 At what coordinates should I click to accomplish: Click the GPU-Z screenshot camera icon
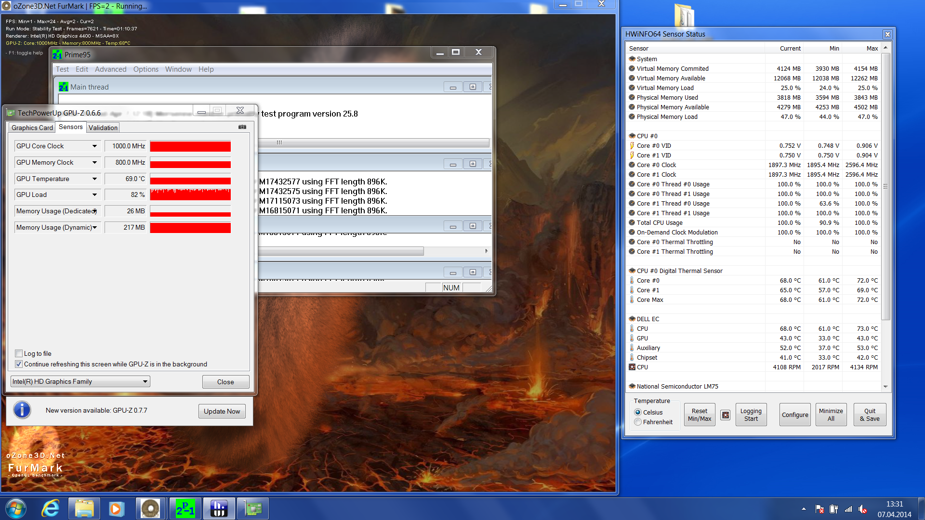point(242,127)
